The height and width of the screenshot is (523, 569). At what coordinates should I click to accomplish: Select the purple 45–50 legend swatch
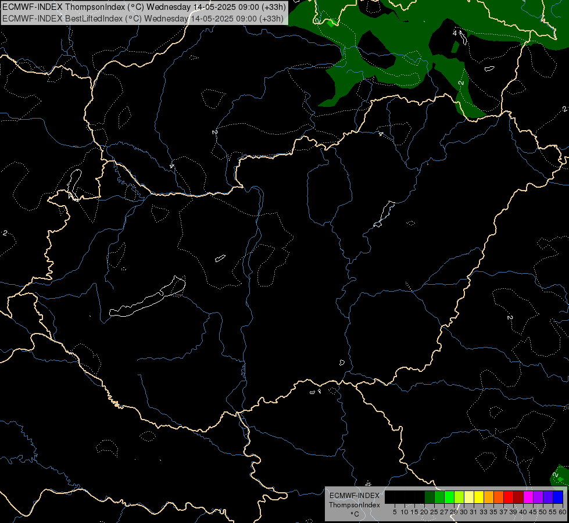tap(538, 497)
